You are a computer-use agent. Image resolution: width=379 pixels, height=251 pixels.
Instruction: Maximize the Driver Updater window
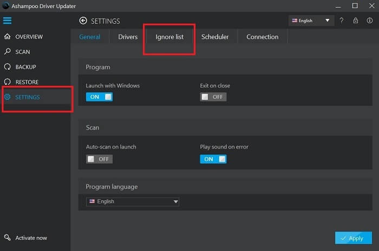point(355,6)
